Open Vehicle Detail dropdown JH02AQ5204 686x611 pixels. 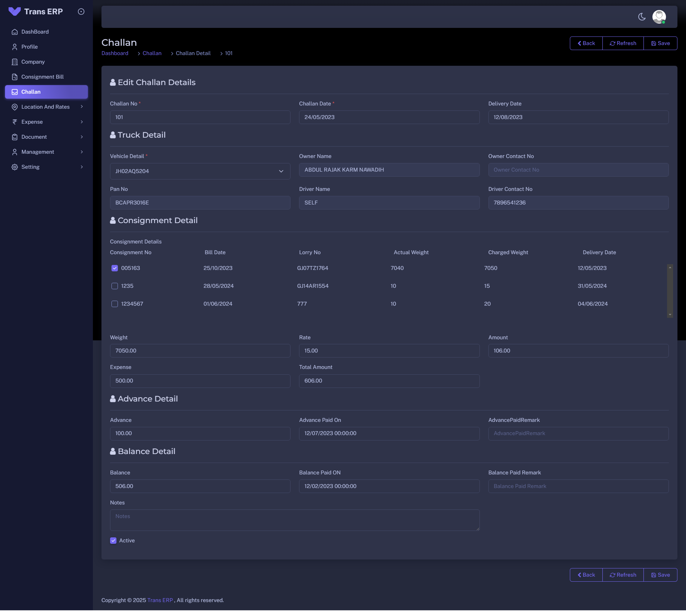point(200,171)
